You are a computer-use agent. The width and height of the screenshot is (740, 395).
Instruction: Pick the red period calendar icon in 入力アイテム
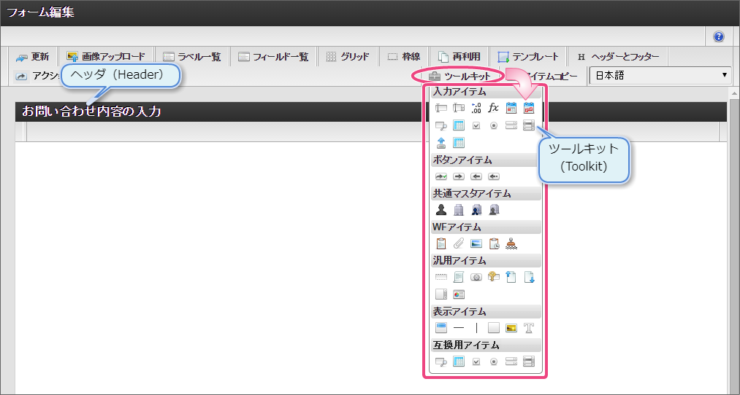[529, 109]
